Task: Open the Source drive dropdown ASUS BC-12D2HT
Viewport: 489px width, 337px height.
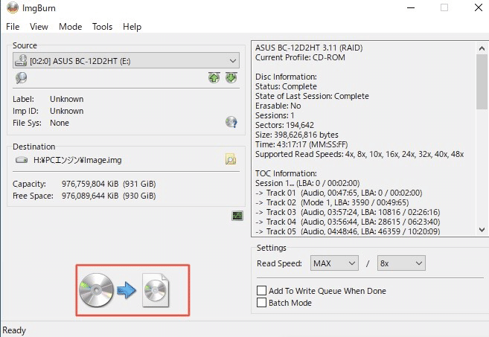Action: click(126, 60)
